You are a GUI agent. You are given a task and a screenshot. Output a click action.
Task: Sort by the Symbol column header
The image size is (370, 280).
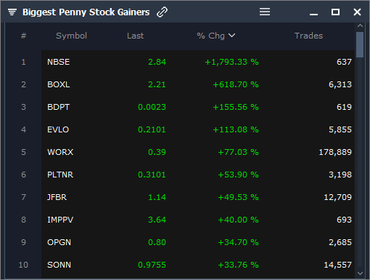71,36
